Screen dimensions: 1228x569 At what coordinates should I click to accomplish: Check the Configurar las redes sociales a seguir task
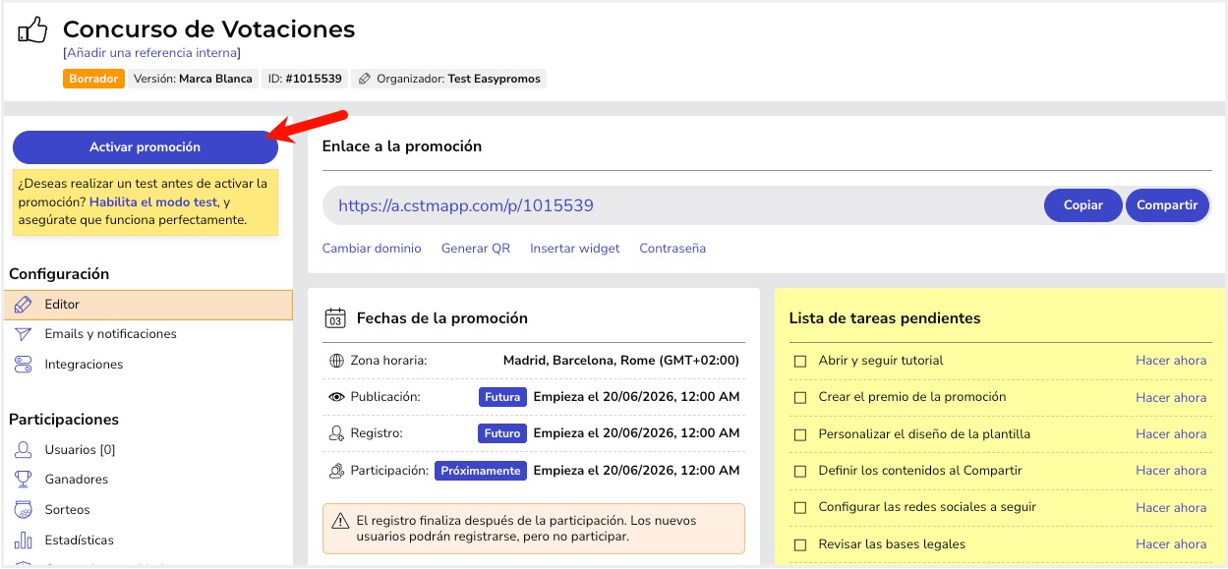click(800, 508)
